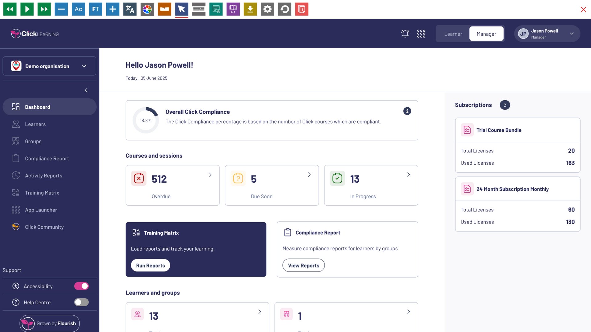
Task: Open the 512 Overdue courses card
Action: pos(172,185)
